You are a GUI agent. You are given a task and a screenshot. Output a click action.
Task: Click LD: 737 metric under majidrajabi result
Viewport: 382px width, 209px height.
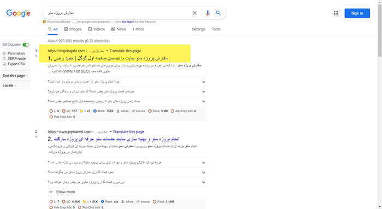pyautogui.click(x=69, y=111)
